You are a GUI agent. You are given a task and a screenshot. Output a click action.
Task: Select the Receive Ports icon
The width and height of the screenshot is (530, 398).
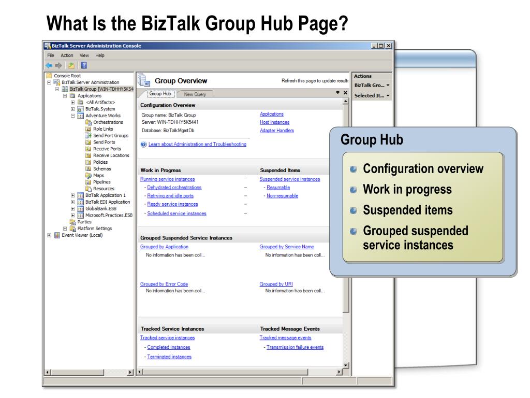point(88,149)
